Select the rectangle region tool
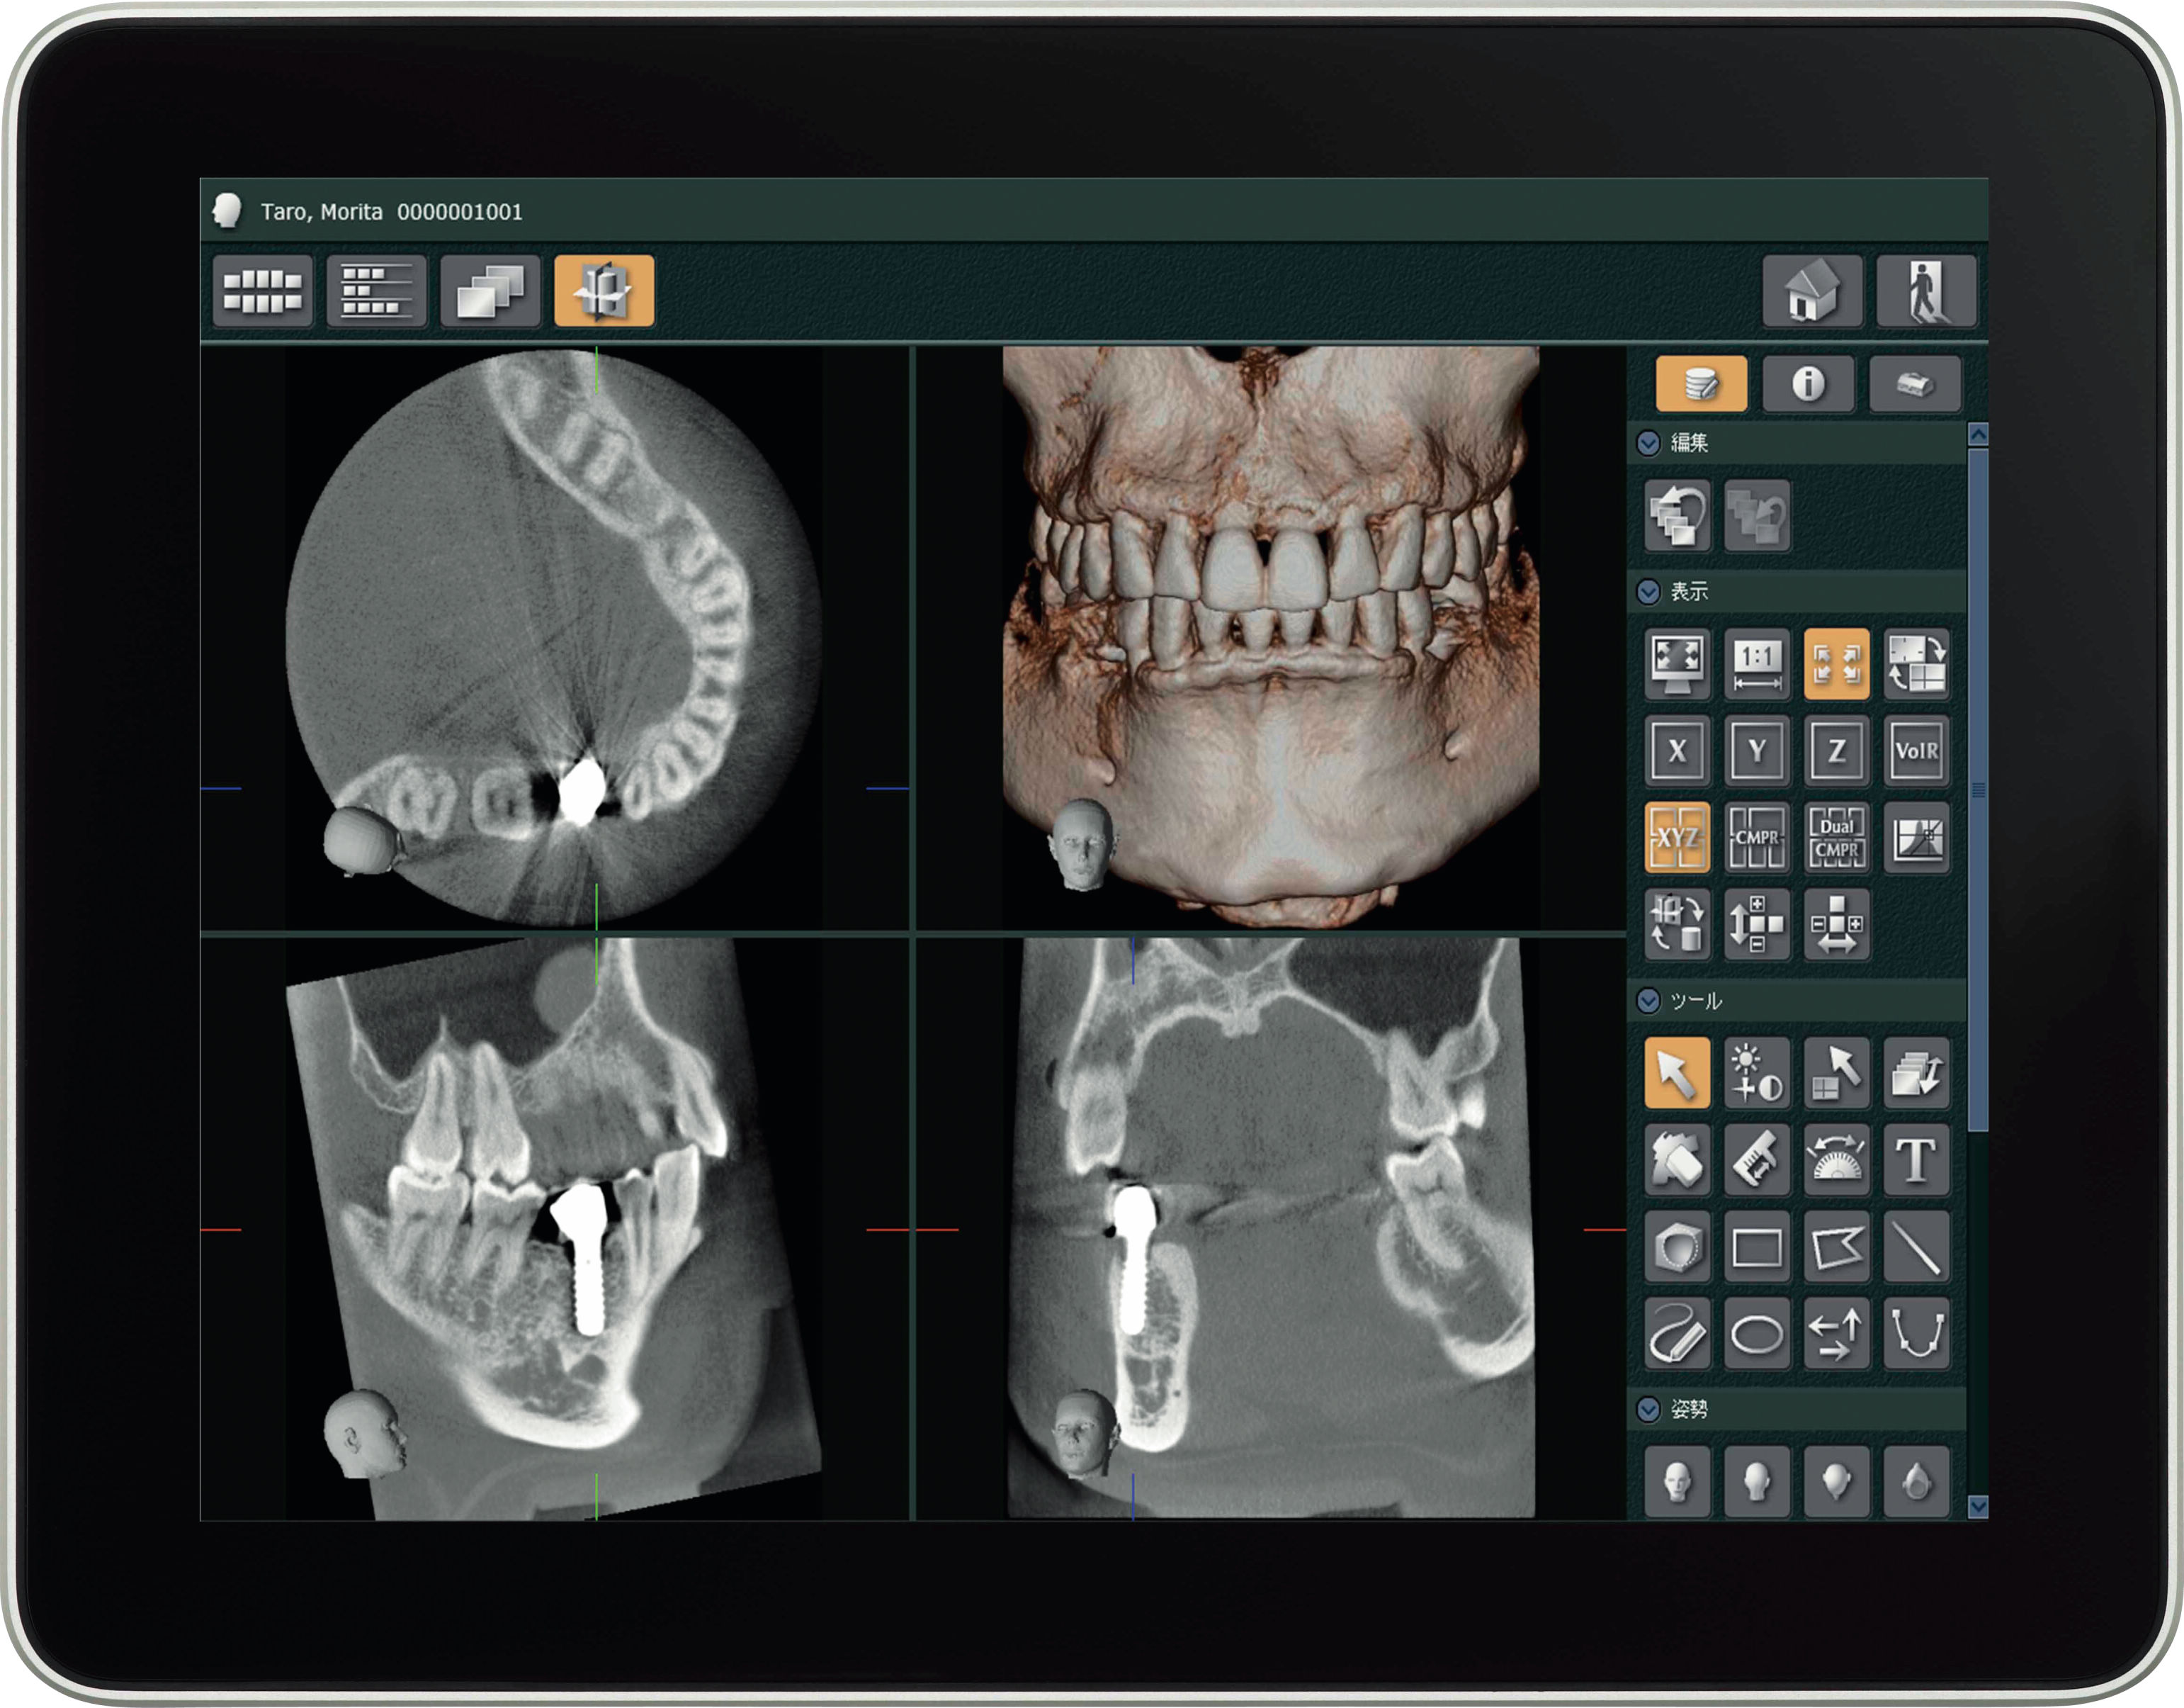 (x=1757, y=1247)
